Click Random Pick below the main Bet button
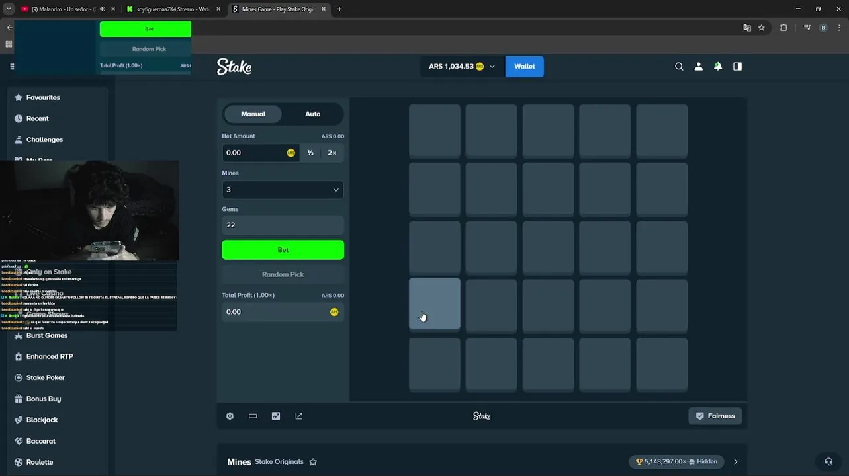 point(283,274)
